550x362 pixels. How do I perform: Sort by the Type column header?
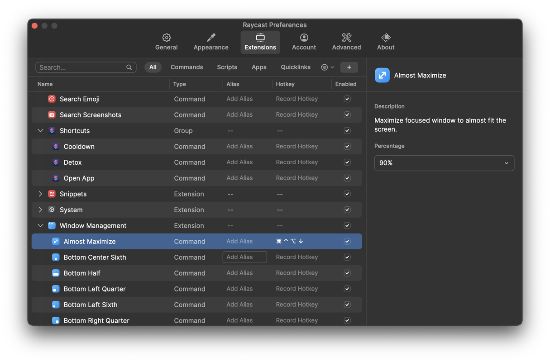click(x=180, y=84)
